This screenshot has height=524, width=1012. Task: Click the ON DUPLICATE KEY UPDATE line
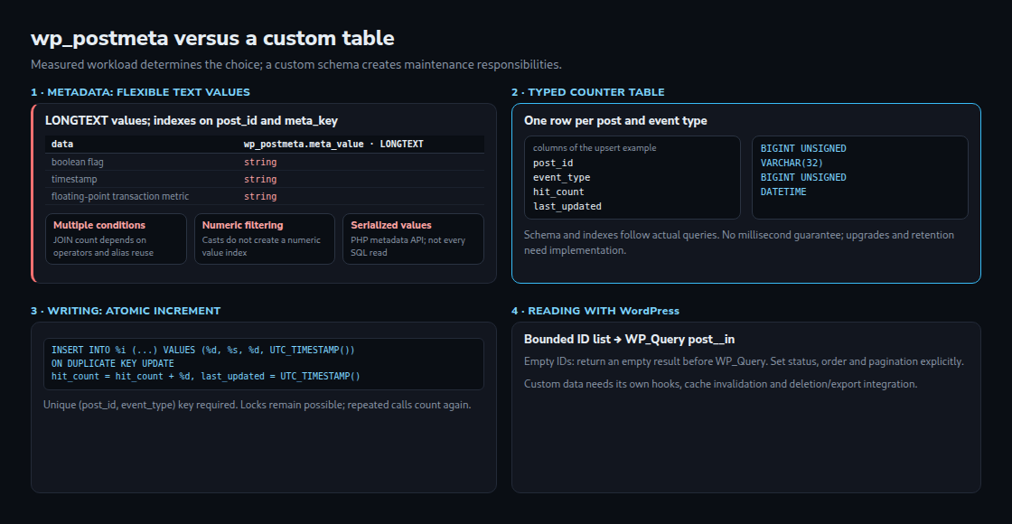pyautogui.click(x=113, y=363)
